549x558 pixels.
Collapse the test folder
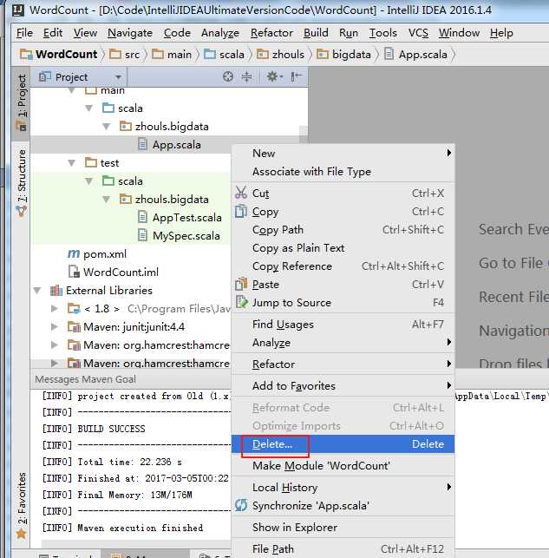point(71,162)
